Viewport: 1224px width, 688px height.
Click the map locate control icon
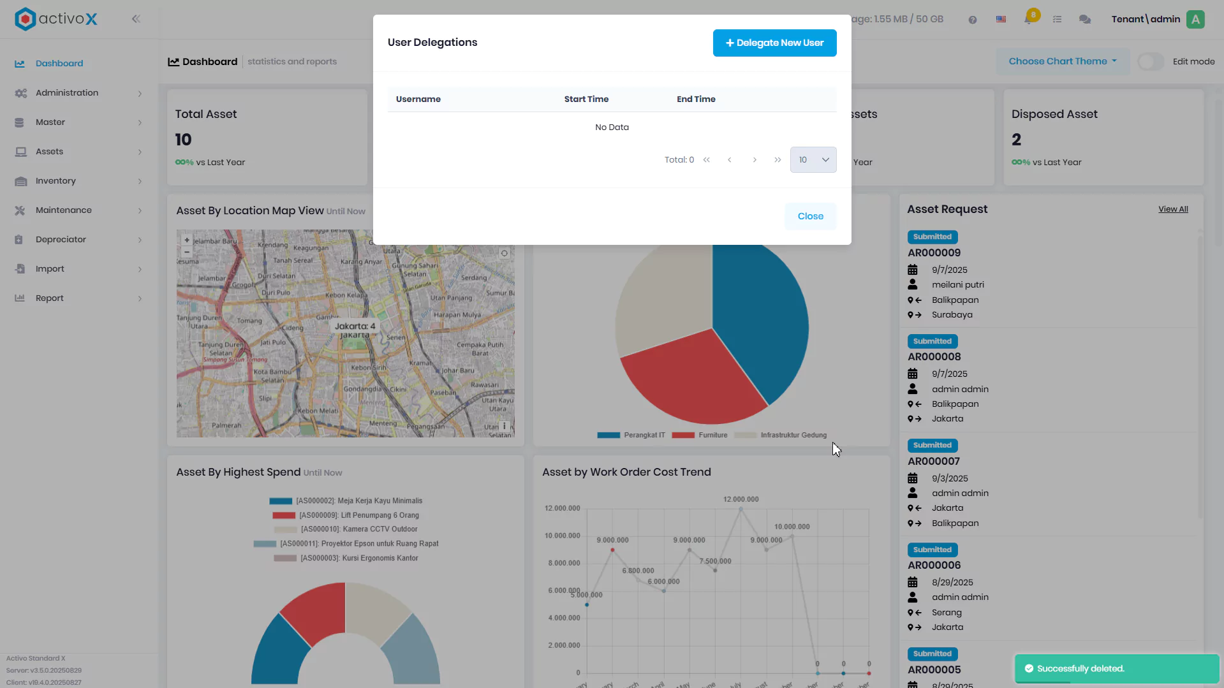pos(505,253)
